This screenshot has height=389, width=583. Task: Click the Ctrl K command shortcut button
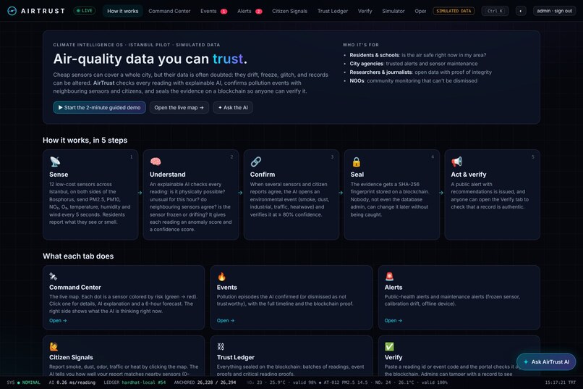click(x=495, y=11)
